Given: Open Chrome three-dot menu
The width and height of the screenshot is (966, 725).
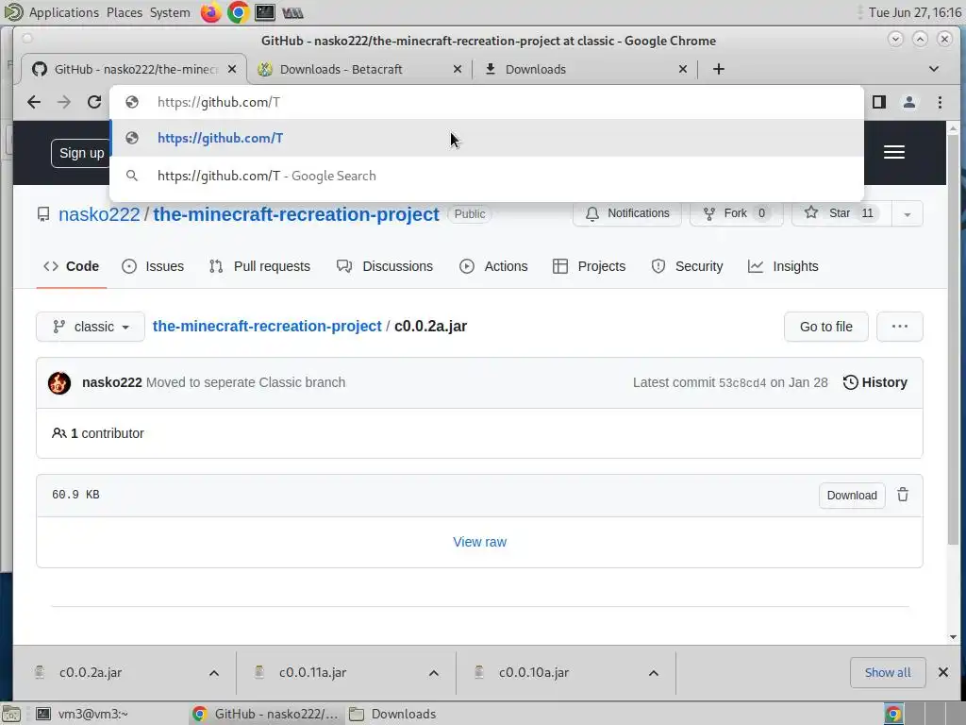Looking at the screenshot, I should tap(940, 102).
